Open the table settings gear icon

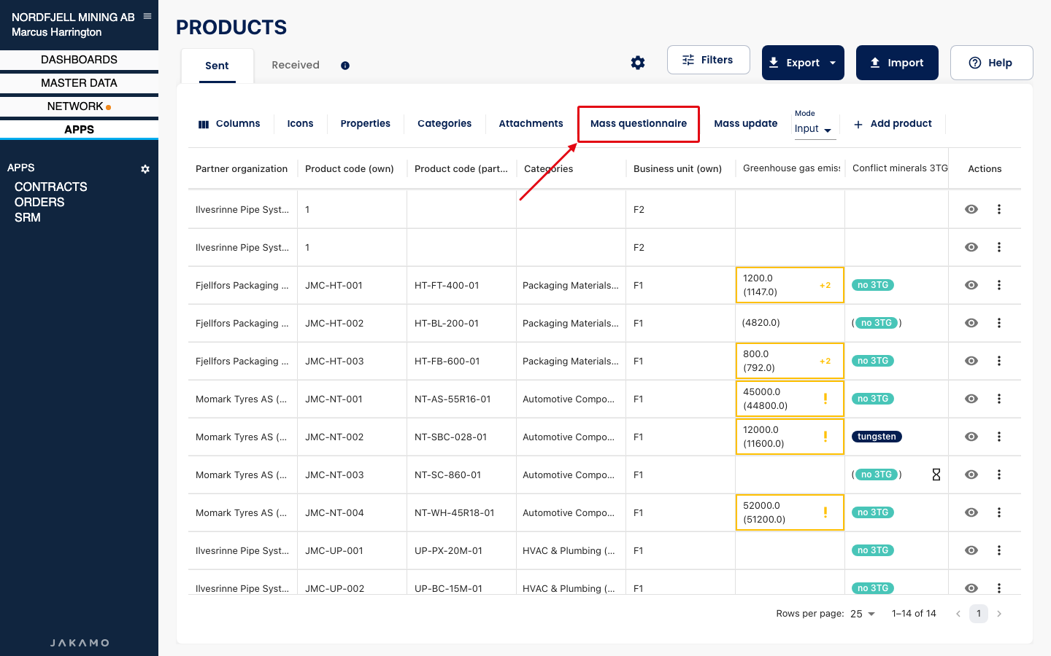pyautogui.click(x=638, y=63)
